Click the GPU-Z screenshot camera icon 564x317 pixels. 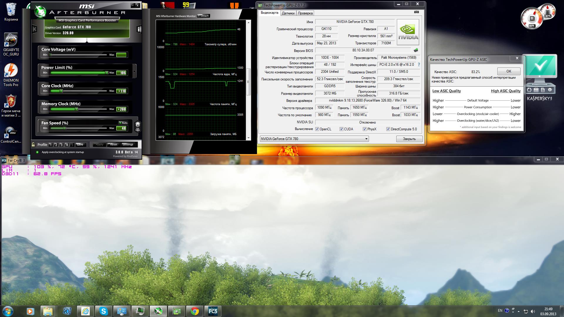417,12
